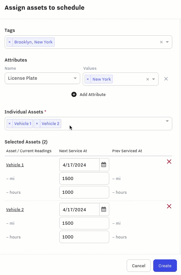181x275 pixels.
Task: Remove Vehicle 2 row with red X
Action: coord(169,206)
